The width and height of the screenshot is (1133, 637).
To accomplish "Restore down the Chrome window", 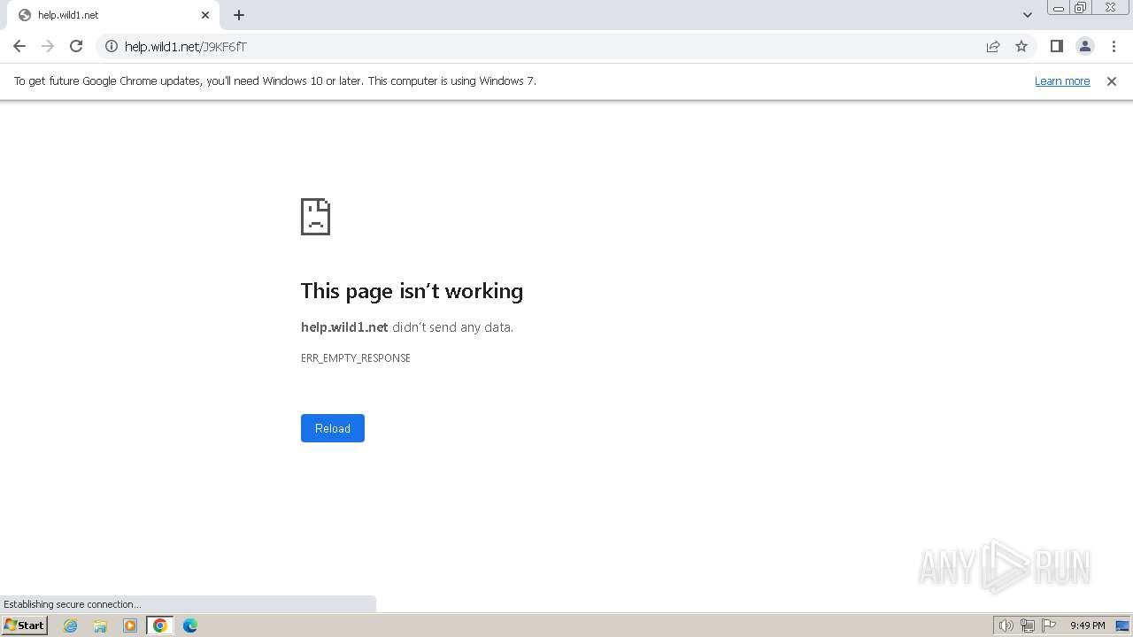I will (1081, 8).
